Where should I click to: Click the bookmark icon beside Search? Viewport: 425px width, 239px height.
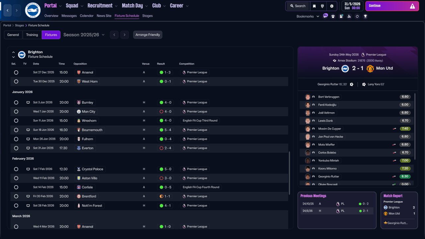tap(314, 6)
